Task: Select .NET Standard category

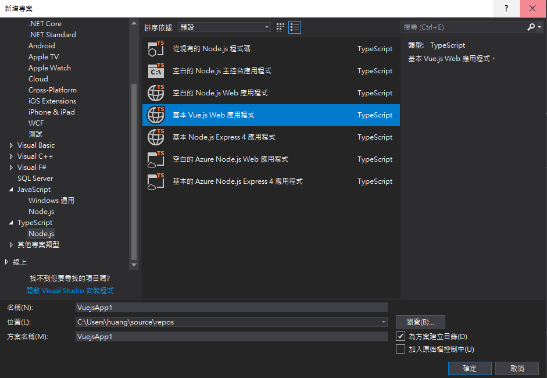Action: tap(52, 35)
